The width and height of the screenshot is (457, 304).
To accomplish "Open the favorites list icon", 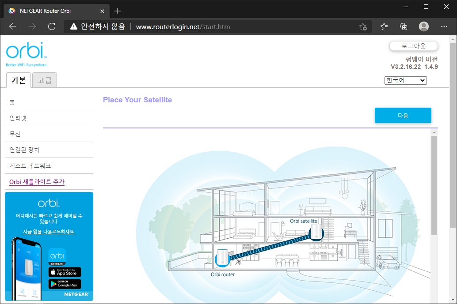I will 384,27.
